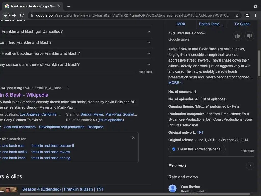Viewport: 261px width, 196px height.
Task: Open a new browser tab
Action: (69, 6)
